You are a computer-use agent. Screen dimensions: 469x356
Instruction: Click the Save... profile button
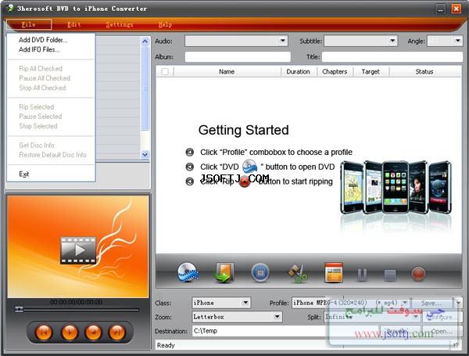tap(431, 303)
